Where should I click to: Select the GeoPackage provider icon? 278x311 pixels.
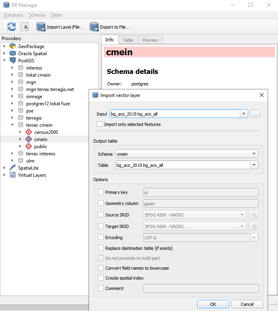coord(12,46)
